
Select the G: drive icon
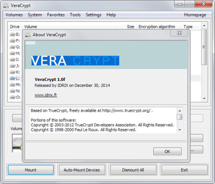[x=12, y=47]
